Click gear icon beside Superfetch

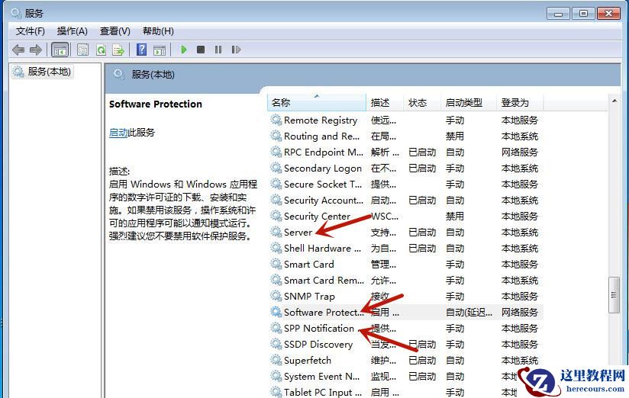click(276, 360)
